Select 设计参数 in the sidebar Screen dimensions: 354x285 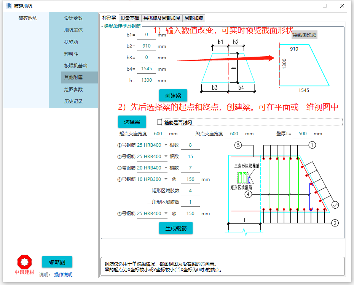(73, 18)
